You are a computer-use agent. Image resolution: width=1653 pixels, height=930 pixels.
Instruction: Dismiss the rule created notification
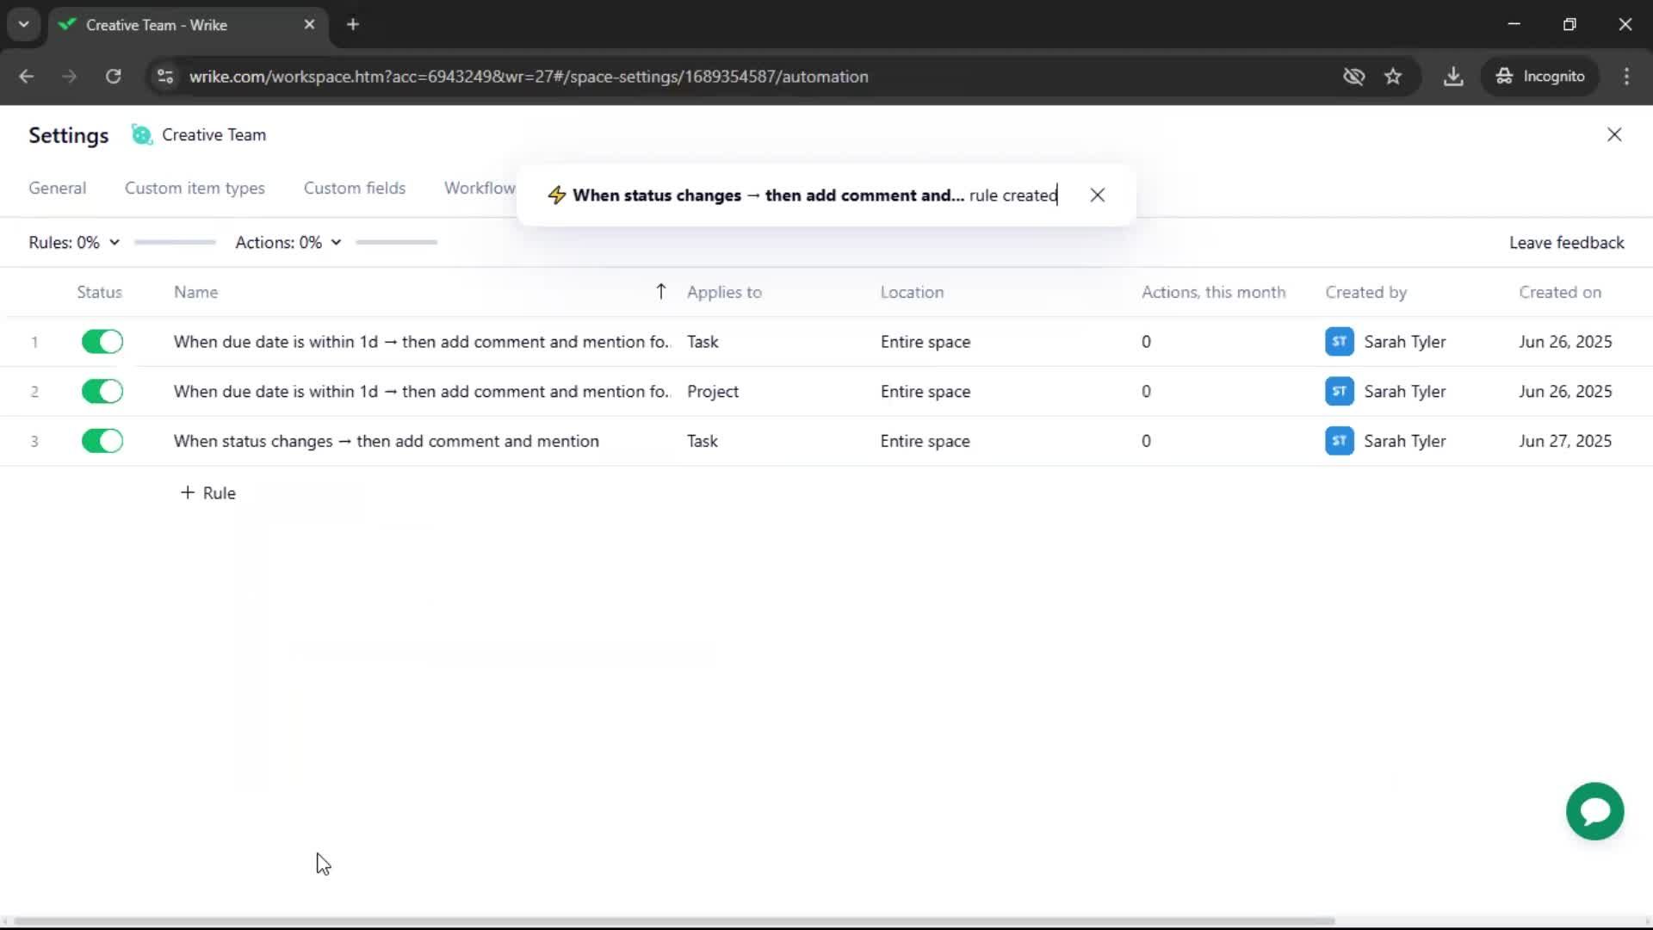click(1097, 195)
